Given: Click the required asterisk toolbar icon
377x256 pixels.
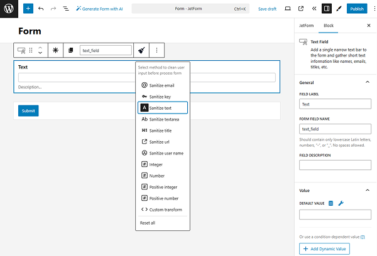Looking at the screenshot, I should coord(55,50).
